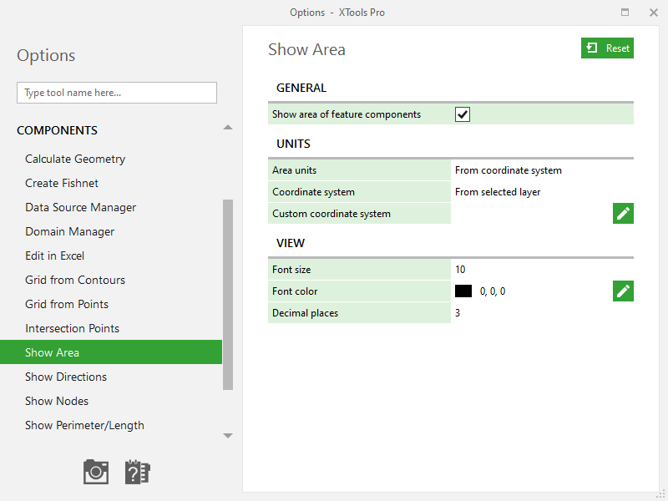This screenshot has height=501, width=668.
Task: Click the components list scroll-up arrow
Action: (228, 128)
